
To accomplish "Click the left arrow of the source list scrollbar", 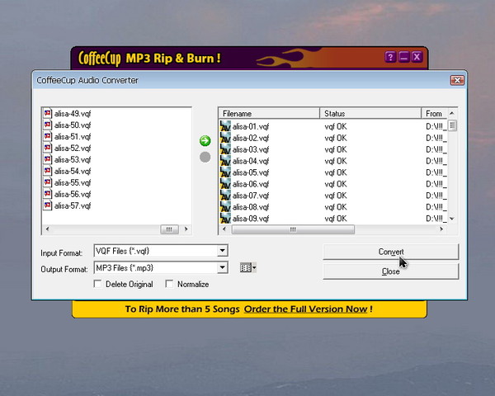I will (47, 229).
